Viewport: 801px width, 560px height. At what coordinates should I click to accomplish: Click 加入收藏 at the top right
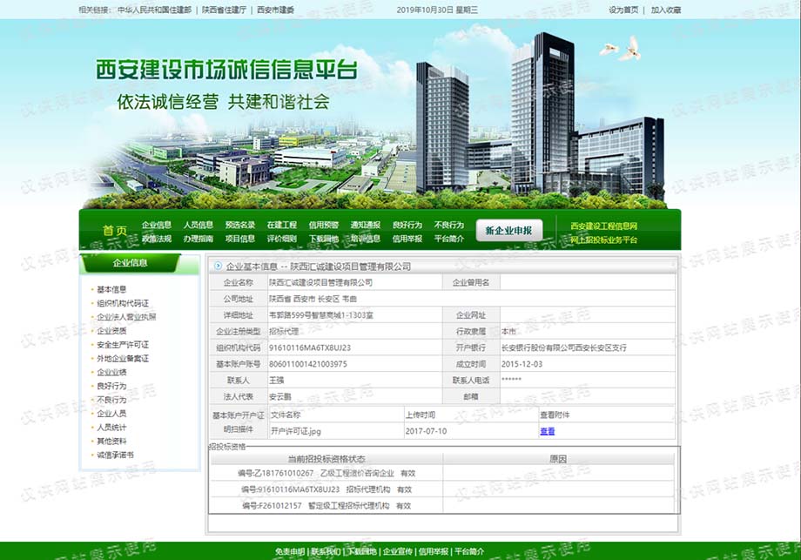point(666,10)
